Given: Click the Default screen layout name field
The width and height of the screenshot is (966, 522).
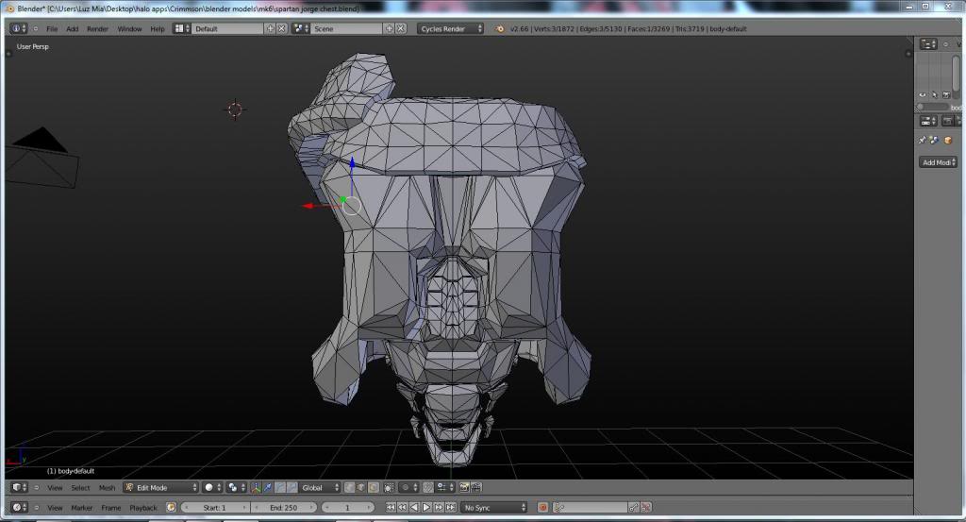Looking at the screenshot, I should [x=228, y=28].
